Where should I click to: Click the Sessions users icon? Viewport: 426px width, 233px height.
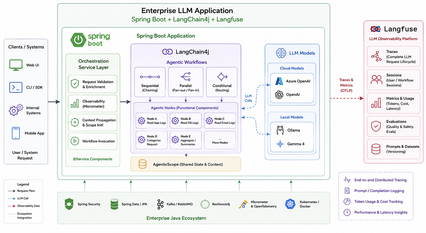(x=376, y=79)
